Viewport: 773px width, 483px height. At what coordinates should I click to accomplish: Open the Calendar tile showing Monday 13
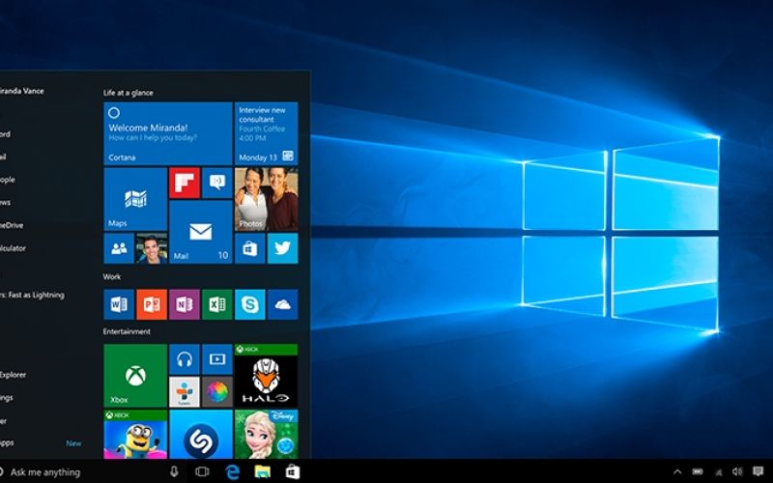267,133
